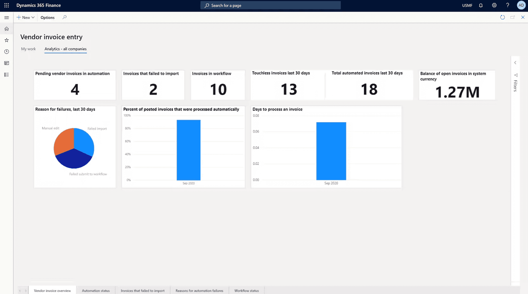Open Favorites star in sidebar
Image resolution: width=528 pixels, height=294 pixels.
pos(7,40)
